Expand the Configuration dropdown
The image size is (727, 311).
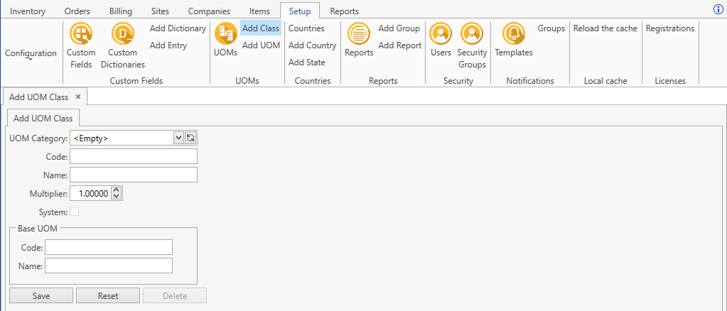[x=31, y=54]
